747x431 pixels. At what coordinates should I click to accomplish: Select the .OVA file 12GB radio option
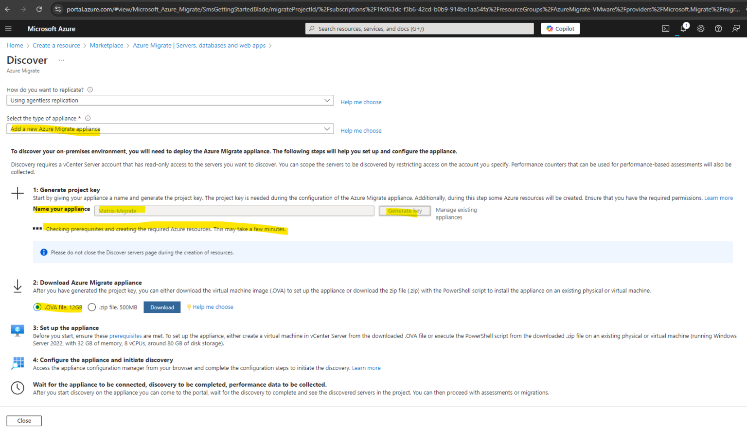click(x=37, y=307)
